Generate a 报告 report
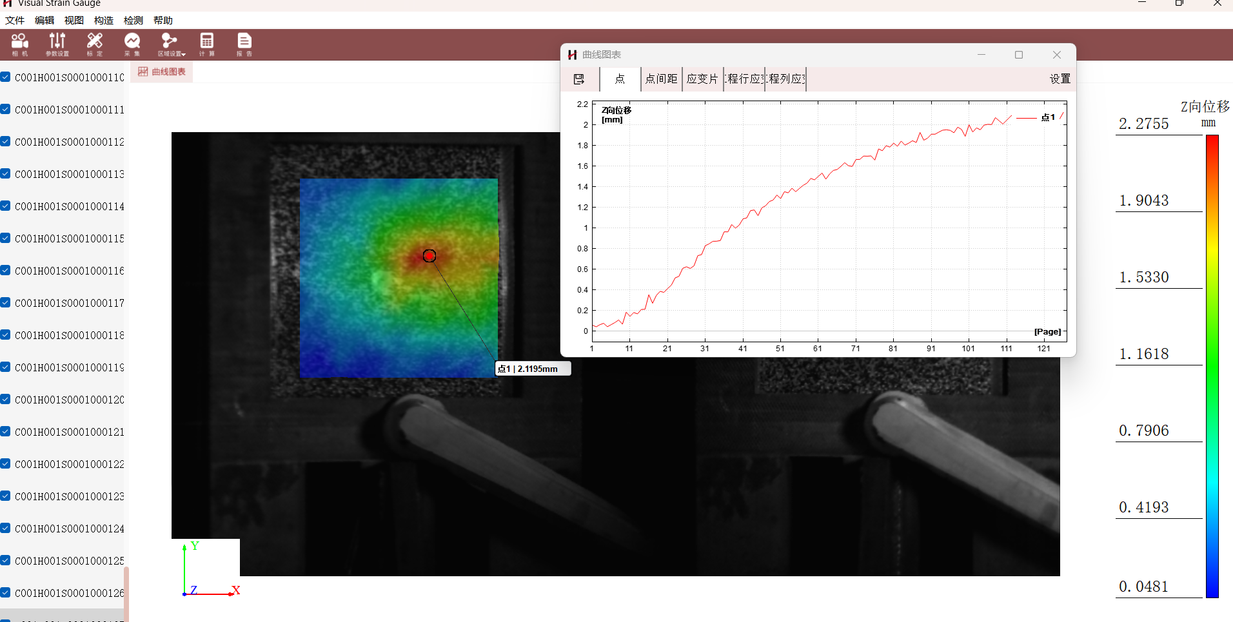Screen dimensions: 1233x622 pyautogui.click(x=244, y=44)
